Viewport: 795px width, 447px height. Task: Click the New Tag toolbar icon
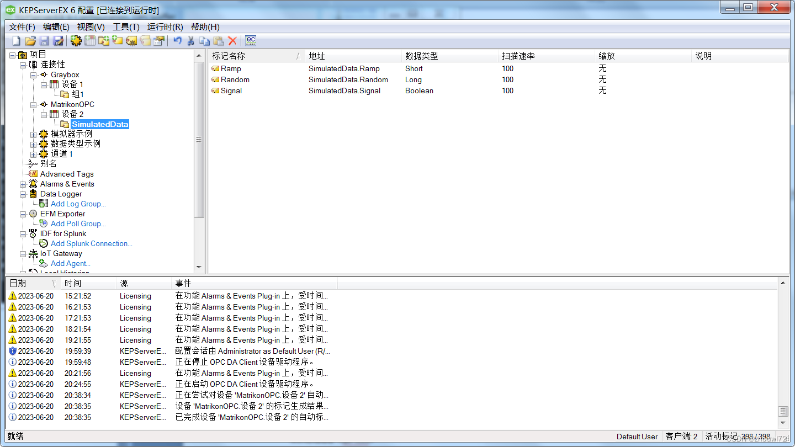[117, 40]
